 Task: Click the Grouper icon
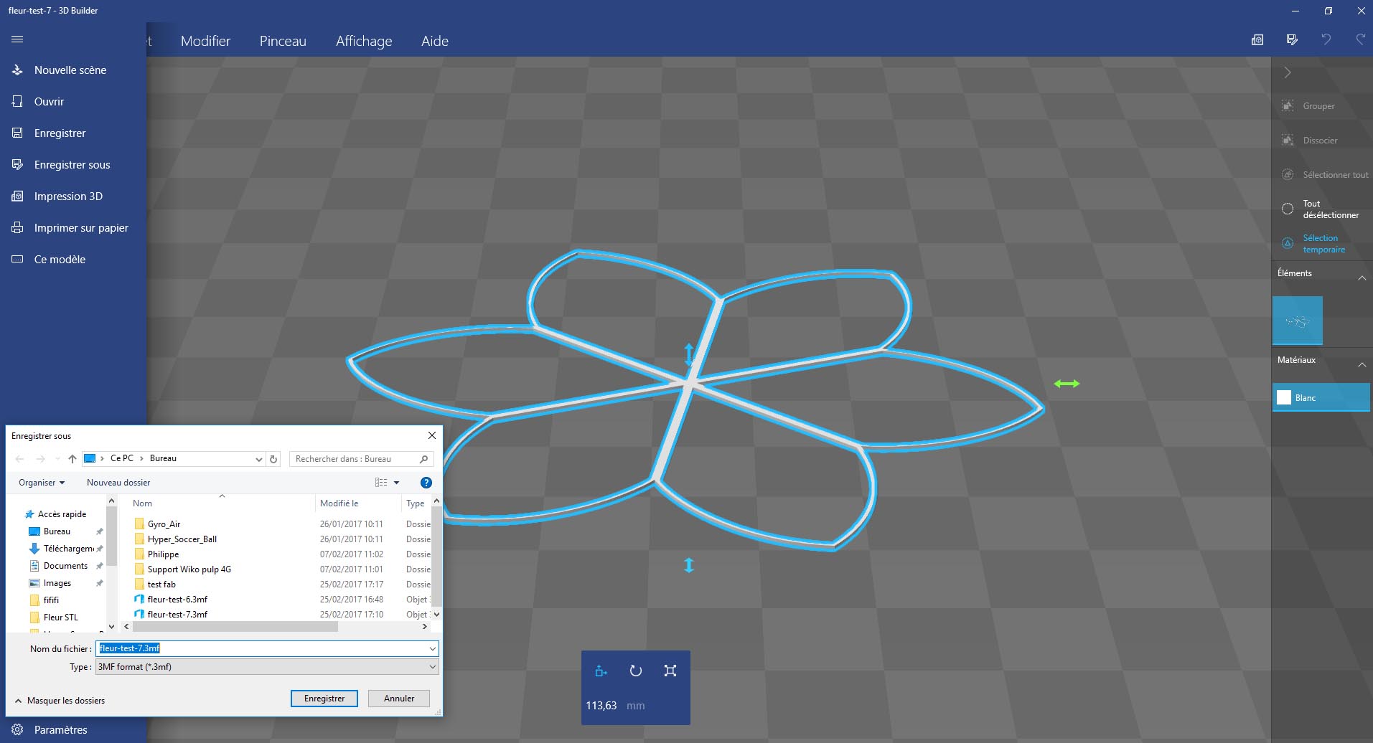pyautogui.click(x=1288, y=105)
